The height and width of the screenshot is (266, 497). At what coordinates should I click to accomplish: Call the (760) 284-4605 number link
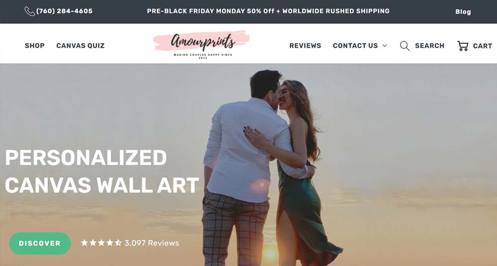[64, 11]
